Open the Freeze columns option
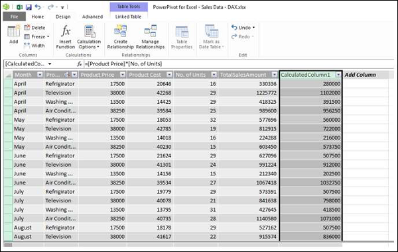398x252 pixels. (x=36, y=36)
